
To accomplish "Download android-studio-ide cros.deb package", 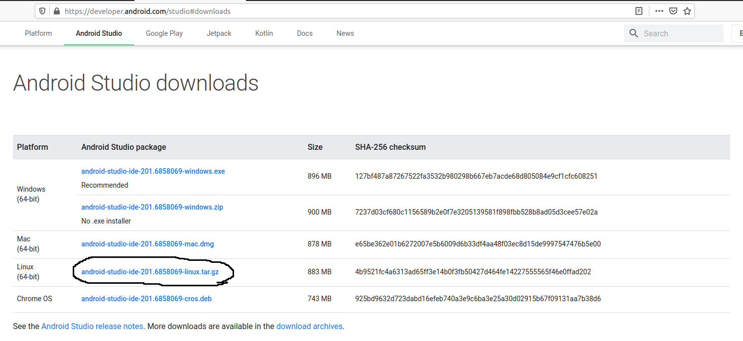I will pos(146,299).
